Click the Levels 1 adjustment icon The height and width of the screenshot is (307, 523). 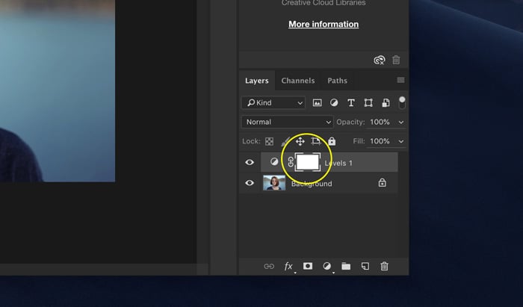(274, 162)
